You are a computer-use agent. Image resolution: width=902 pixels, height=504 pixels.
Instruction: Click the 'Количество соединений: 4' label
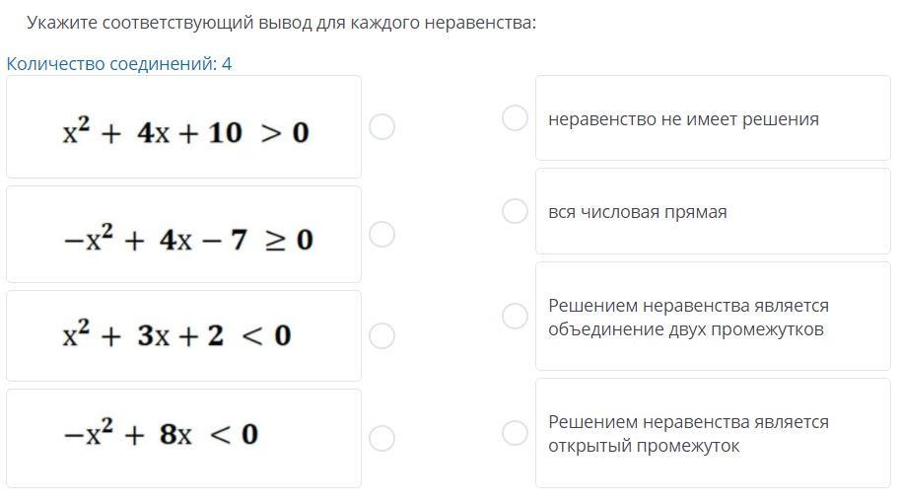click(118, 64)
